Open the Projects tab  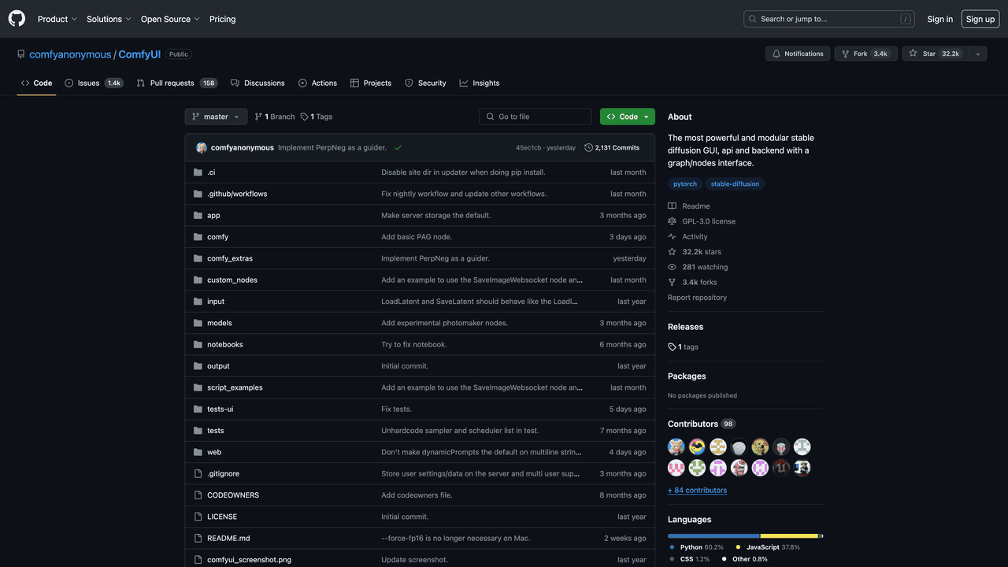(371, 83)
